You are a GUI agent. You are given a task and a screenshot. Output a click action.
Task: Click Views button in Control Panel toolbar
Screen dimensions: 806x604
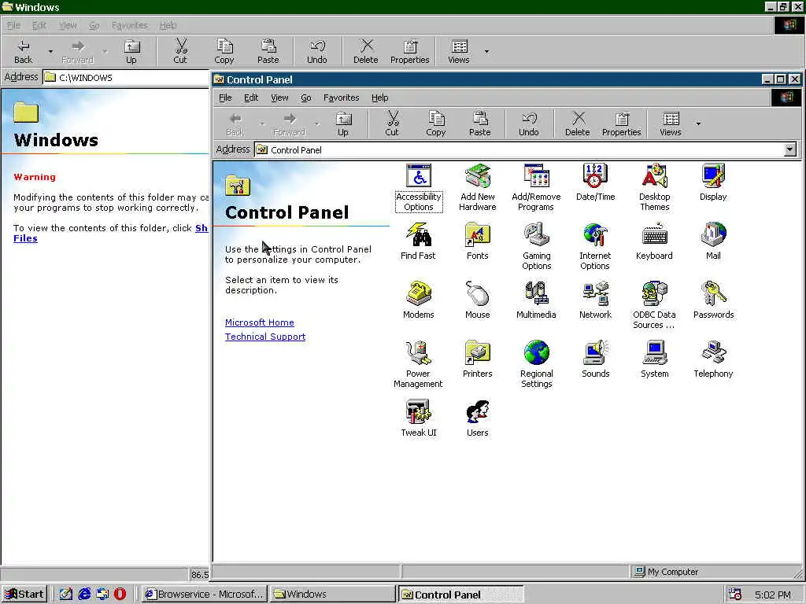pyautogui.click(x=671, y=124)
